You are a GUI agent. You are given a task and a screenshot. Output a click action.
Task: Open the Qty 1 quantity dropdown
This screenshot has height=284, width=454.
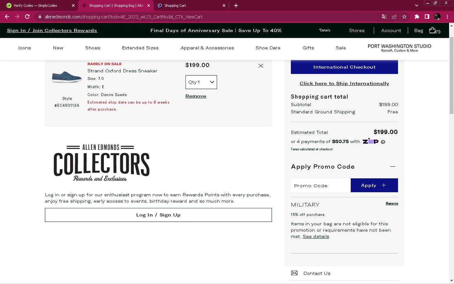201,82
